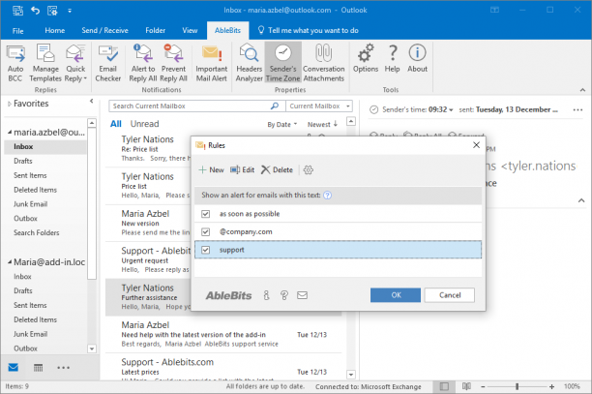
Task: Collapse Maria@add-in.loc account tree
Action: click(10, 262)
